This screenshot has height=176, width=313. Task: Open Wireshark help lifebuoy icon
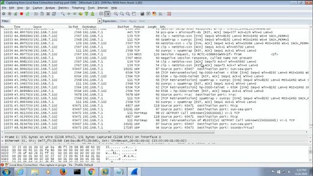[169, 14]
